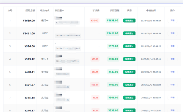The height and width of the screenshot is (112, 183).
Task: Click the 审核通过 badge in row 1
Action: pyautogui.click(x=129, y=21)
